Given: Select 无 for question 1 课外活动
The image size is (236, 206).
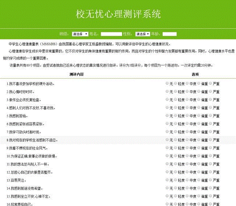Looking at the screenshot, I should [x=167, y=83].
